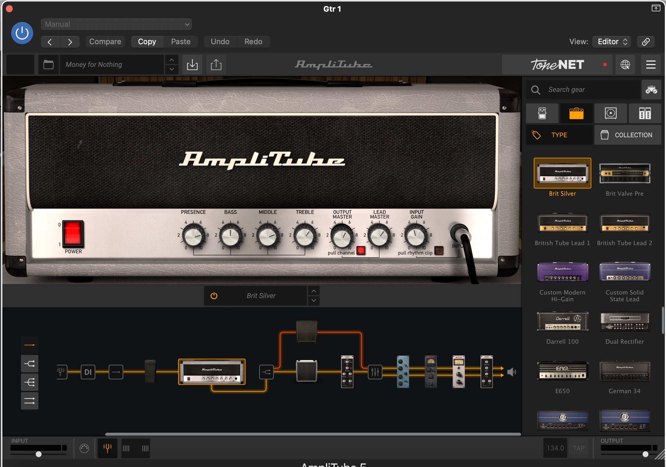Select the E650 amp

(x=562, y=371)
